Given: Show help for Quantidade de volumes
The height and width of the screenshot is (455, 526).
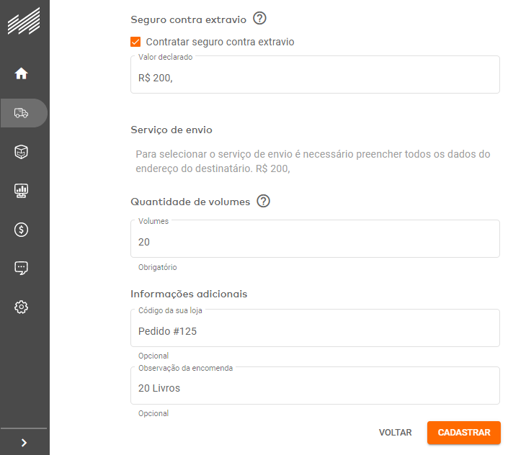Looking at the screenshot, I should (264, 202).
